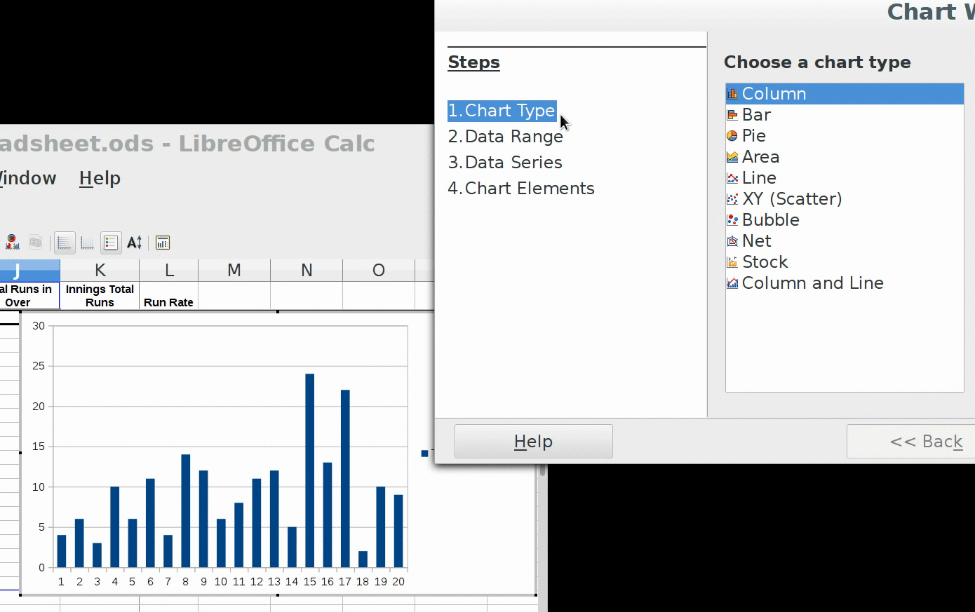
Task: Click the tallest blue bar at over 15
Action: click(309, 470)
